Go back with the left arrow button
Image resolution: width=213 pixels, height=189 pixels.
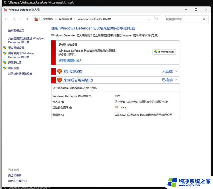click(6, 19)
